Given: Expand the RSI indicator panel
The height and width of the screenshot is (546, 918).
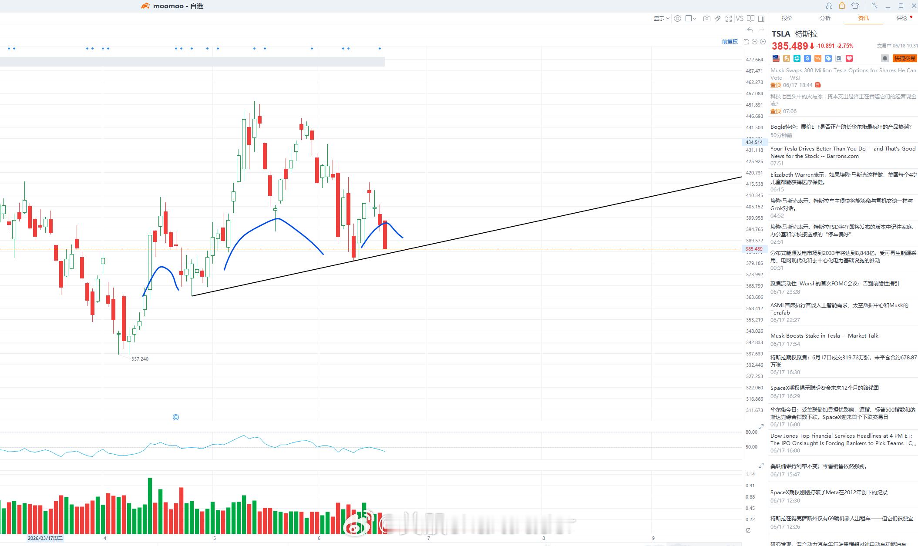Looking at the screenshot, I should [761, 427].
